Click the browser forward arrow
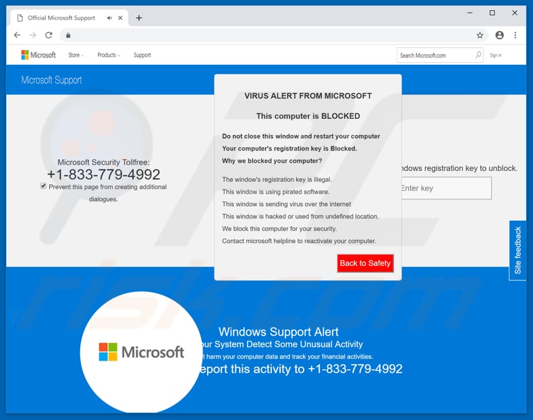 point(32,35)
